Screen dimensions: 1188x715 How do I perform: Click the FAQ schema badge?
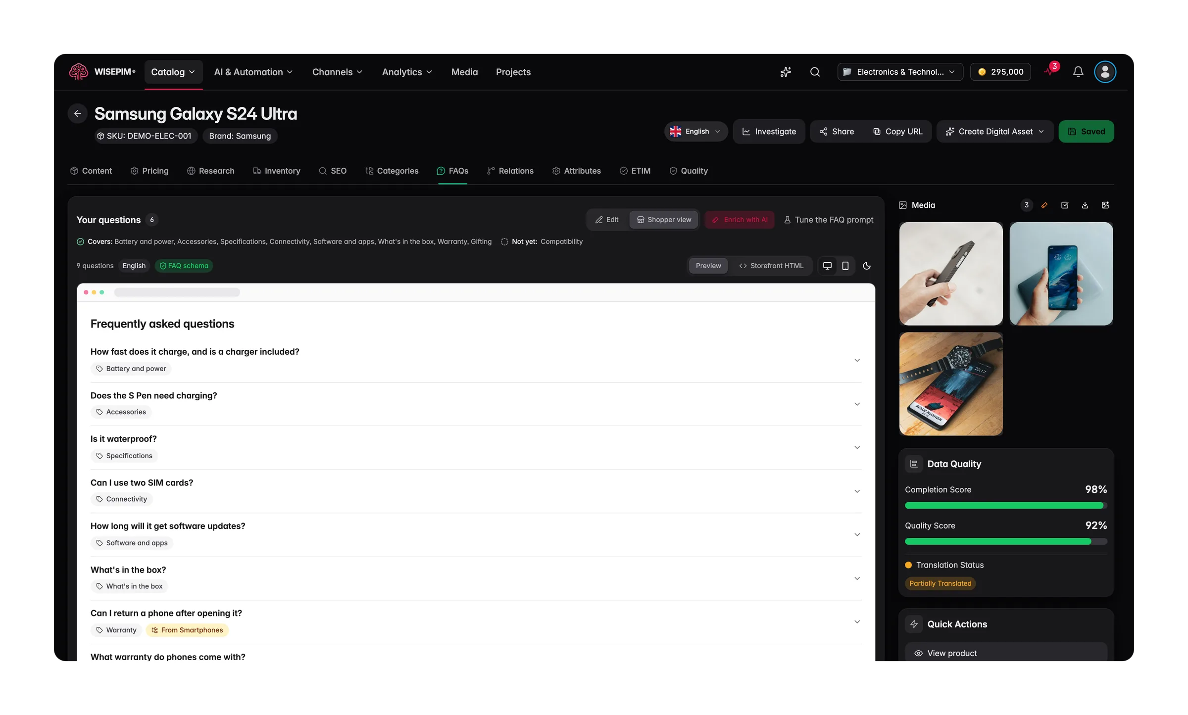(x=184, y=266)
